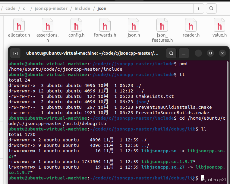Open config.h file icon
The height and width of the screenshot is (184, 230).
tap(76, 25)
